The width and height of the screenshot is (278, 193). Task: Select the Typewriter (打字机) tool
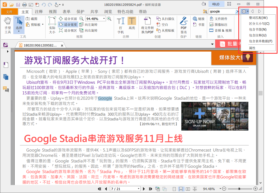[121, 25]
